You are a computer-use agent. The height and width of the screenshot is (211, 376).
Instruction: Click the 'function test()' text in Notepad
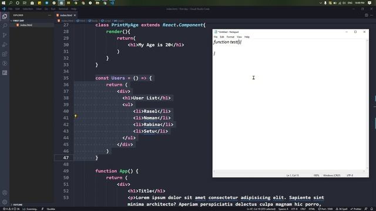click(227, 42)
